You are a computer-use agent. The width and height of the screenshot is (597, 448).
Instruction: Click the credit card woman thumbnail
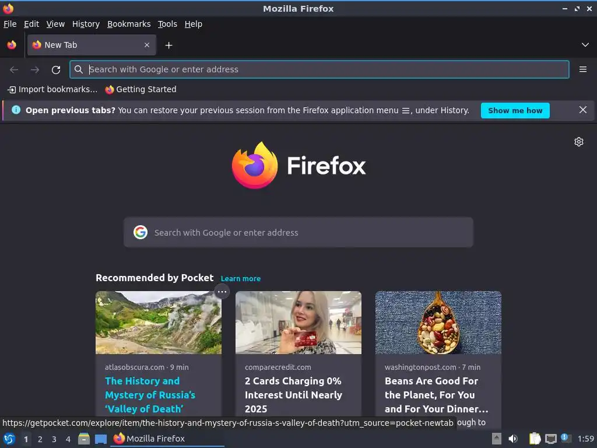pos(298,323)
